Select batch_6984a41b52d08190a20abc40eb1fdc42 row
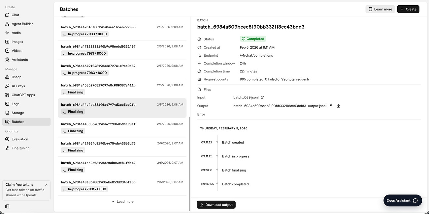 coord(122,166)
